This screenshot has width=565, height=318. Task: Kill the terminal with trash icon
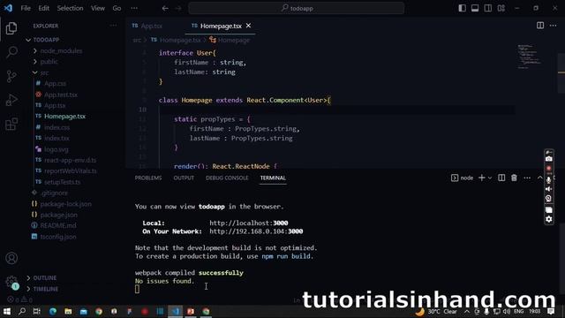coord(514,178)
